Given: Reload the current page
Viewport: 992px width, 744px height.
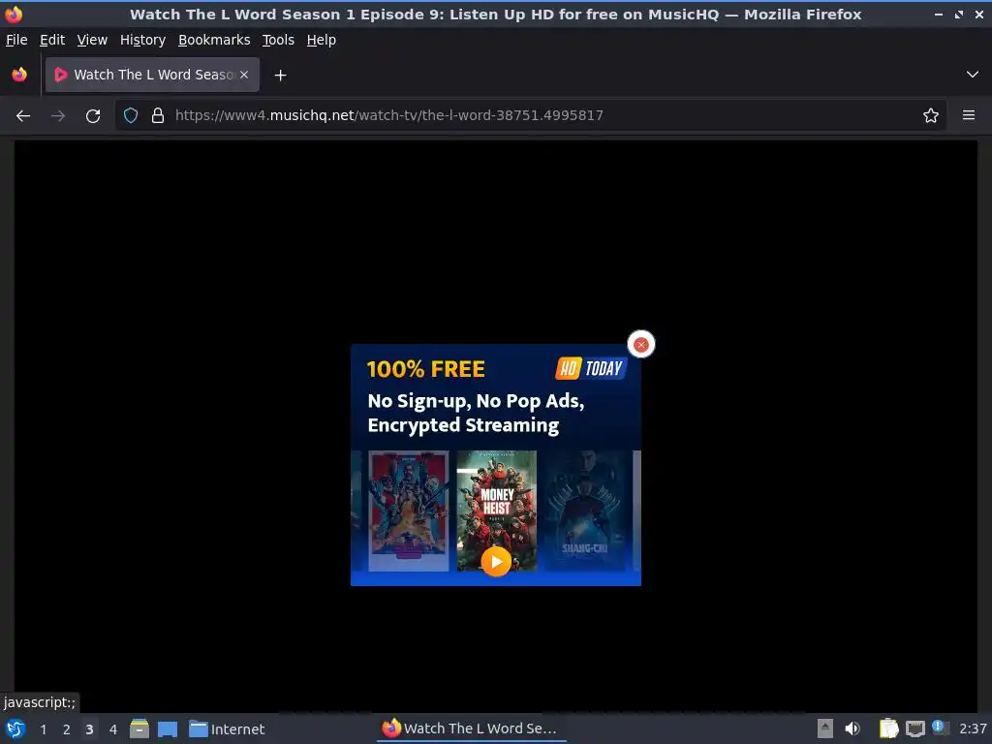Looking at the screenshot, I should tap(93, 115).
